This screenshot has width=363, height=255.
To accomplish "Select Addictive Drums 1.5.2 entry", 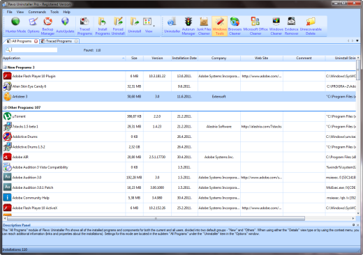I will tap(179, 147).
